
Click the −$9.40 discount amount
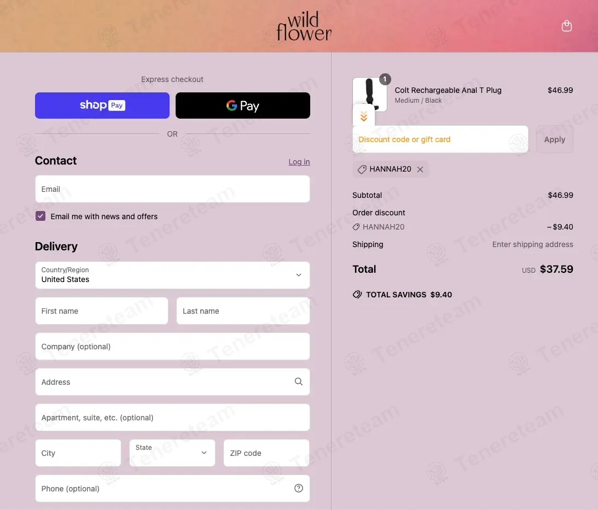(560, 227)
